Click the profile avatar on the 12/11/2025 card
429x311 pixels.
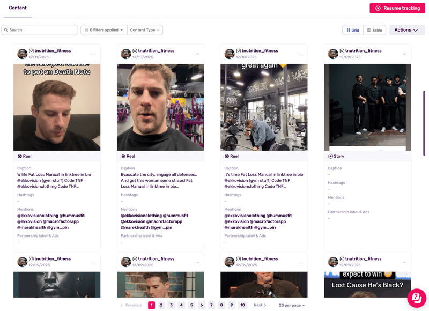click(x=23, y=54)
